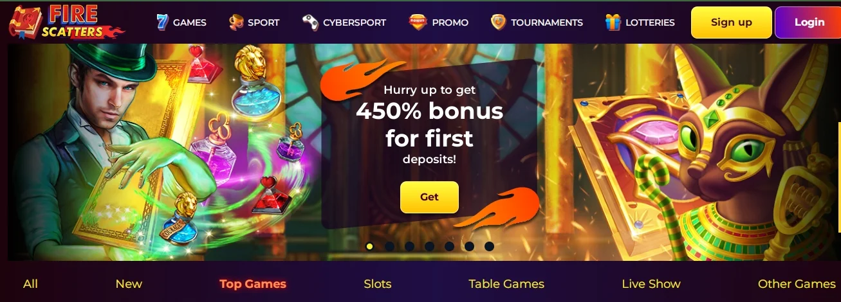Open Games via the blue seven icon
The image size is (841, 302).
(x=162, y=22)
